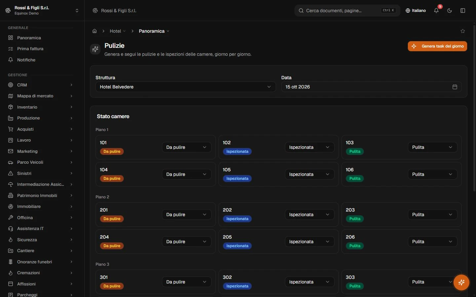The height and width of the screenshot is (297, 476).
Task: Toggle dark mode moon icon
Action: (x=450, y=11)
